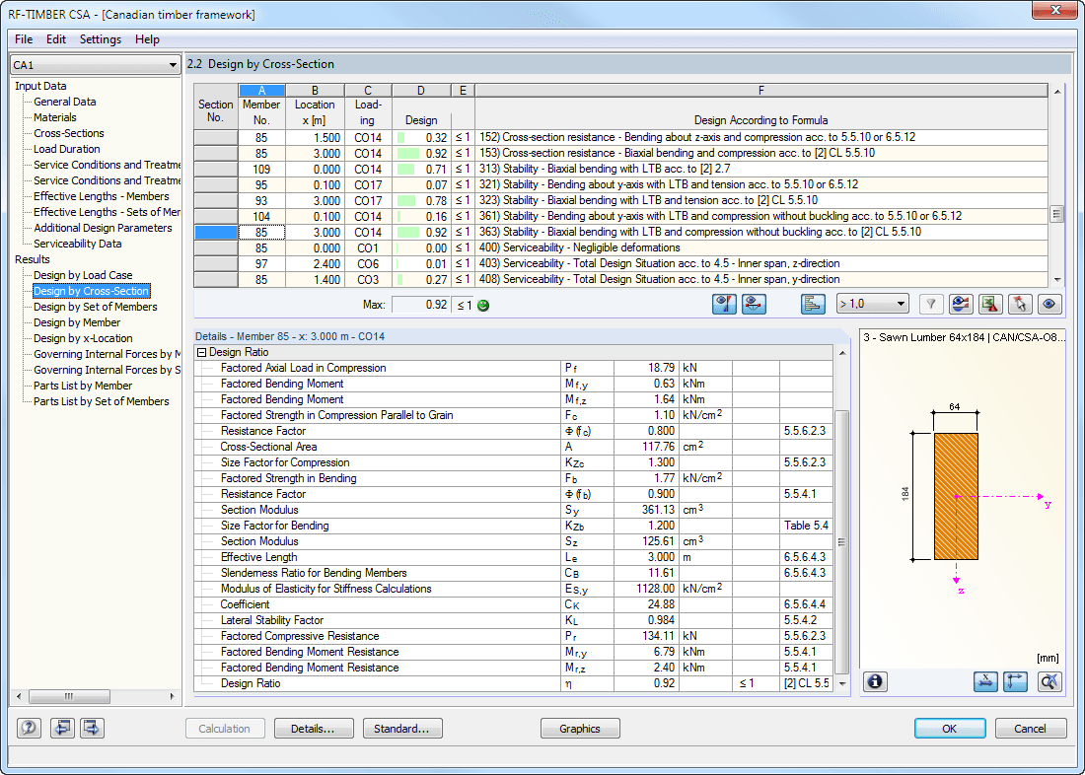Click the Standard... button
The height and width of the screenshot is (775, 1085).
coord(402,729)
